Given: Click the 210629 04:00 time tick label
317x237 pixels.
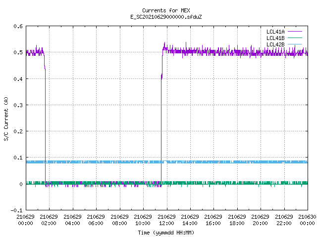Looking at the screenshot, I should [x=72, y=220].
